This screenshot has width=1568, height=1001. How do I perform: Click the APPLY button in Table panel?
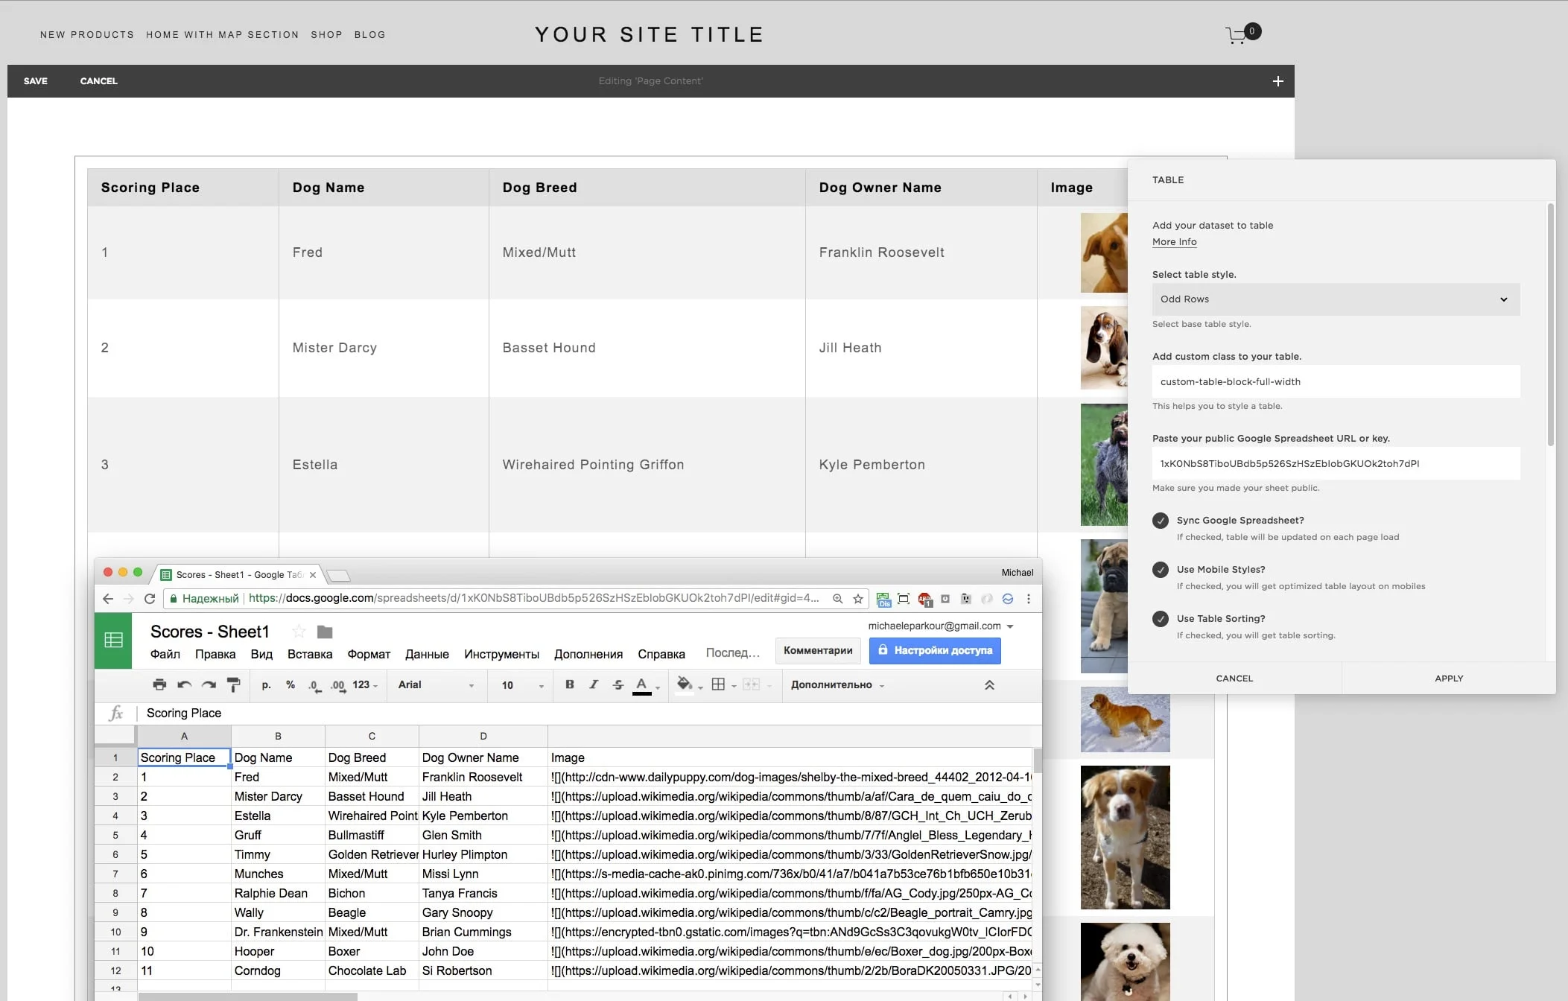click(x=1448, y=678)
